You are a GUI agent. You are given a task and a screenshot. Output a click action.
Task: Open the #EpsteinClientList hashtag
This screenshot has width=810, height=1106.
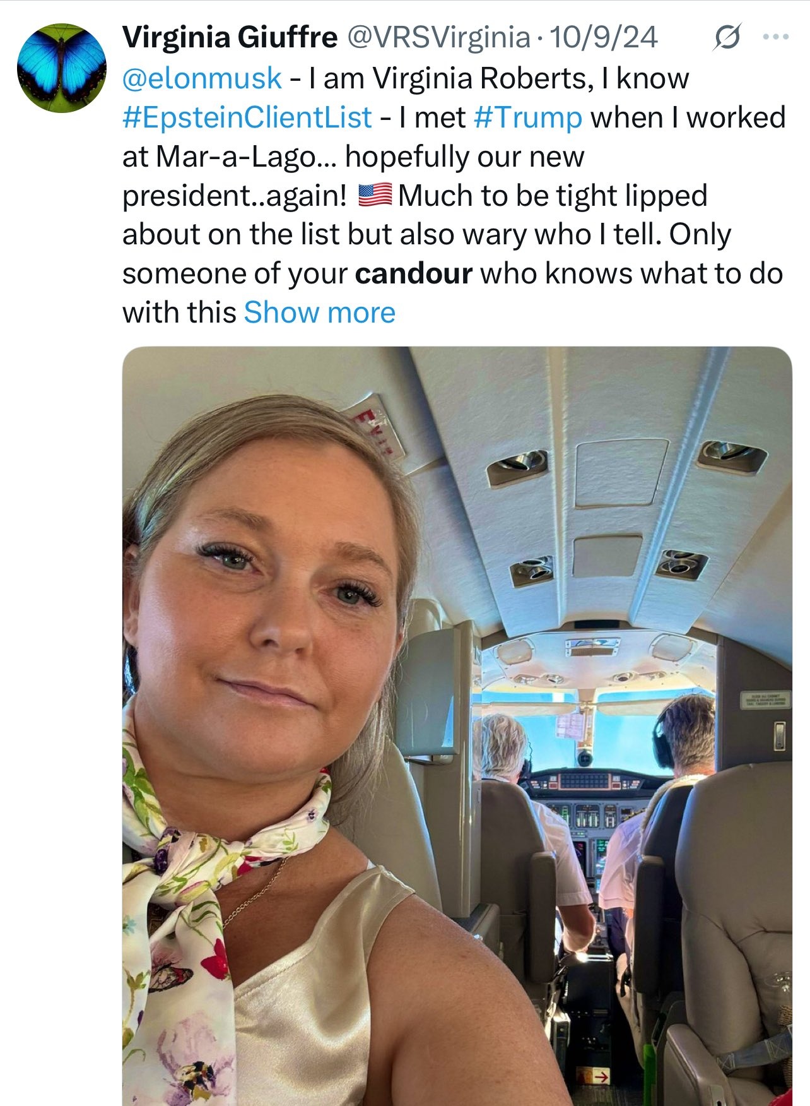(247, 117)
